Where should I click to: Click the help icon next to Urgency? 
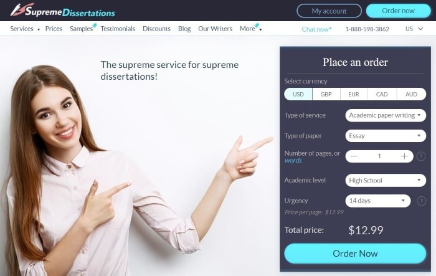coord(422,201)
